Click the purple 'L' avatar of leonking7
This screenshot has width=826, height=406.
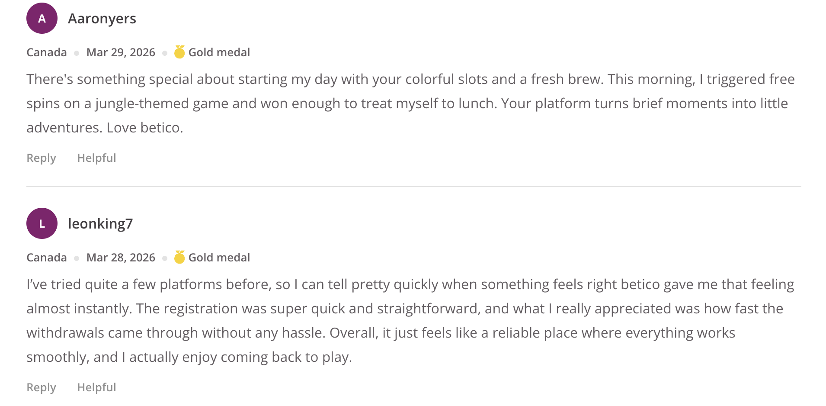[42, 223]
